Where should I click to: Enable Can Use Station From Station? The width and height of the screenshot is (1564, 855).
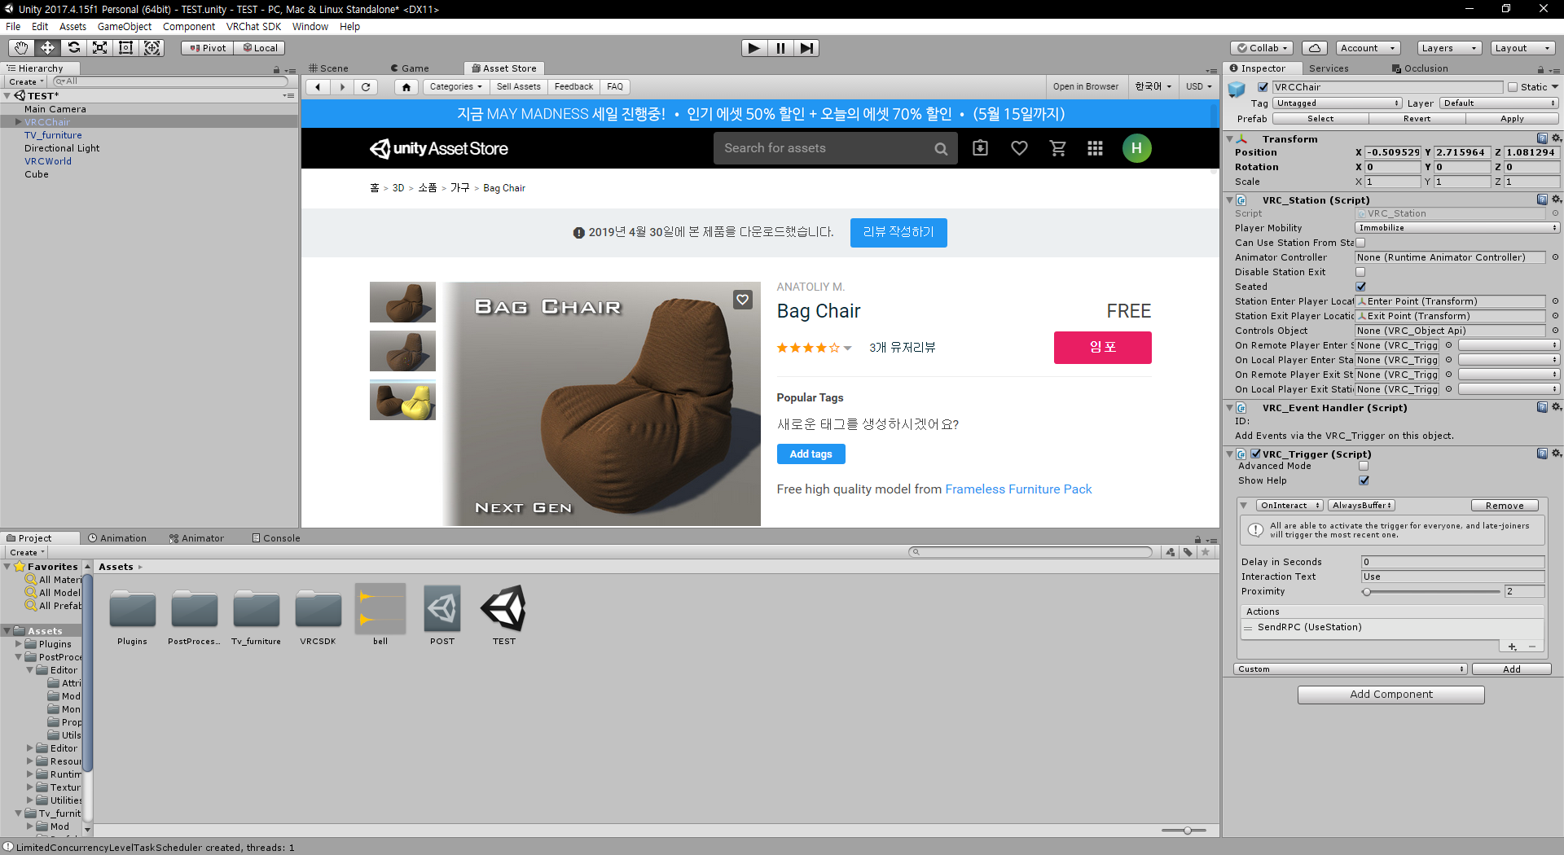pos(1360,243)
